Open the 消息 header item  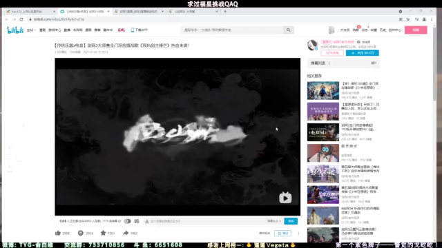pyautogui.click(x=356, y=30)
